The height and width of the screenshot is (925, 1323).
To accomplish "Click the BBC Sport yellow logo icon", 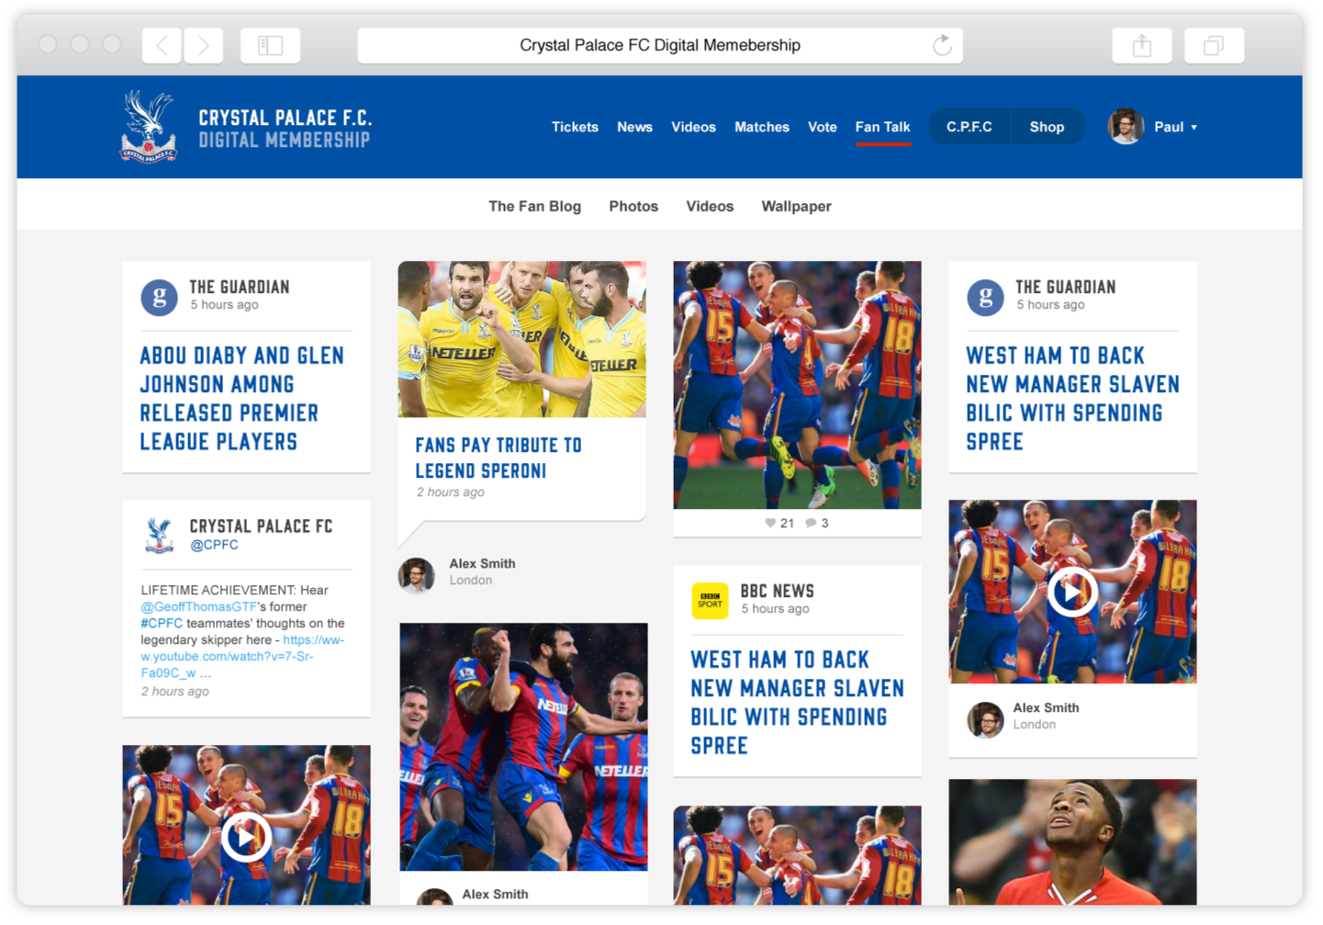I will [710, 602].
